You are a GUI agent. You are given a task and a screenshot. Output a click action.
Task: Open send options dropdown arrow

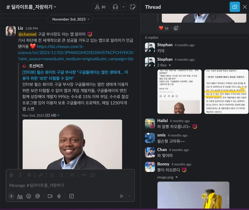[x=130, y=196]
